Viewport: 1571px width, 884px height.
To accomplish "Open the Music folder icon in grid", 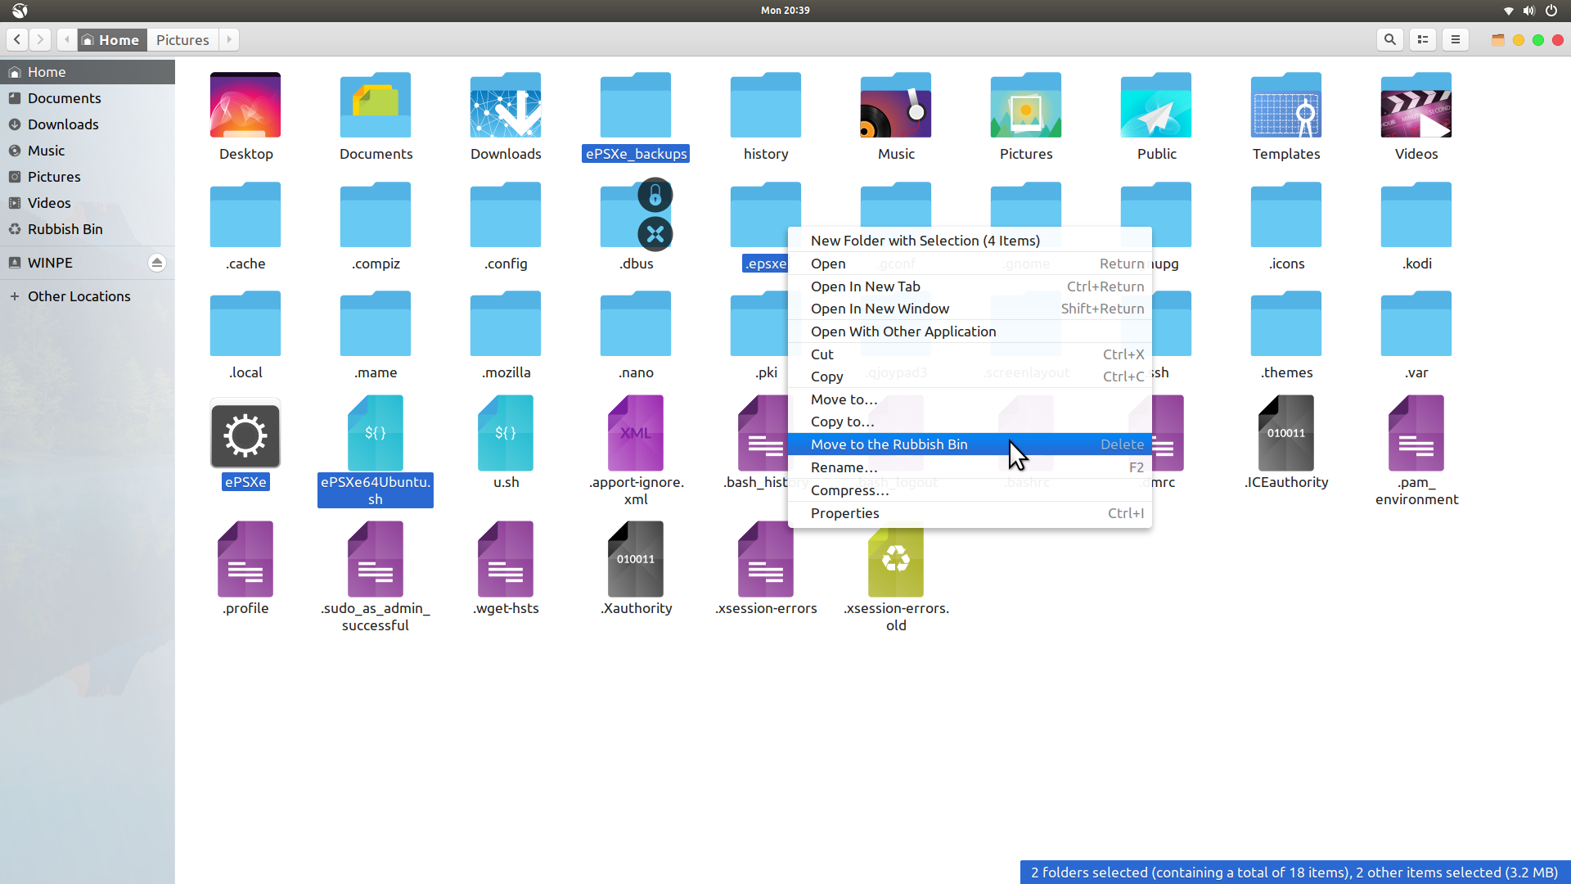I will pyautogui.click(x=896, y=105).
